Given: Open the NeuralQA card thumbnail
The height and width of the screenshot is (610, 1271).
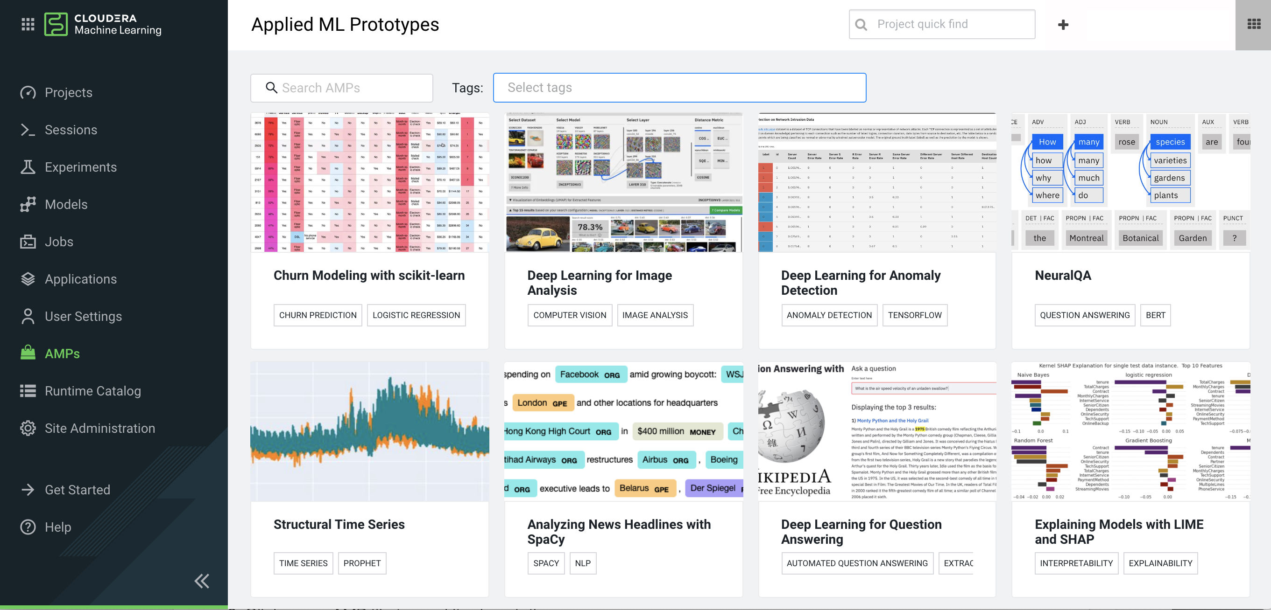Looking at the screenshot, I should click(x=1130, y=182).
